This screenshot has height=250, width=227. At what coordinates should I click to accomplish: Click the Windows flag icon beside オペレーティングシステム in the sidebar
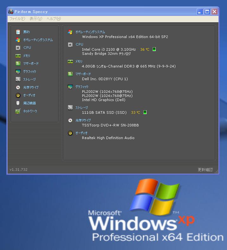pos(18,40)
